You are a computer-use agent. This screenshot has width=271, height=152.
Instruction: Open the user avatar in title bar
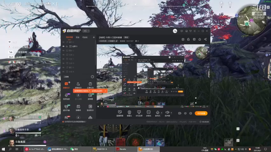coord(175,31)
